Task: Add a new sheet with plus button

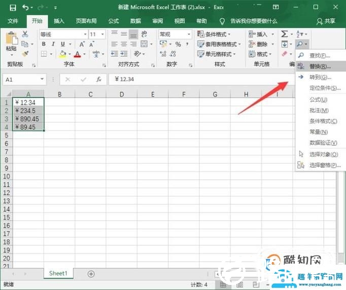Action: pos(91,274)
